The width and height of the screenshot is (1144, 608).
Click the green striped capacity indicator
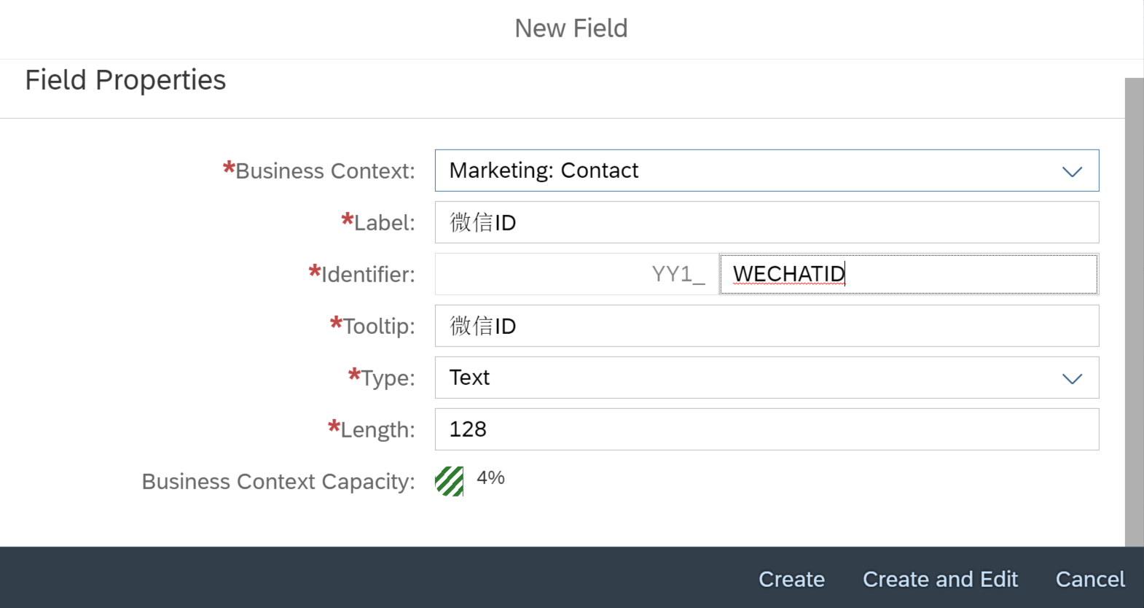(449, 481)
